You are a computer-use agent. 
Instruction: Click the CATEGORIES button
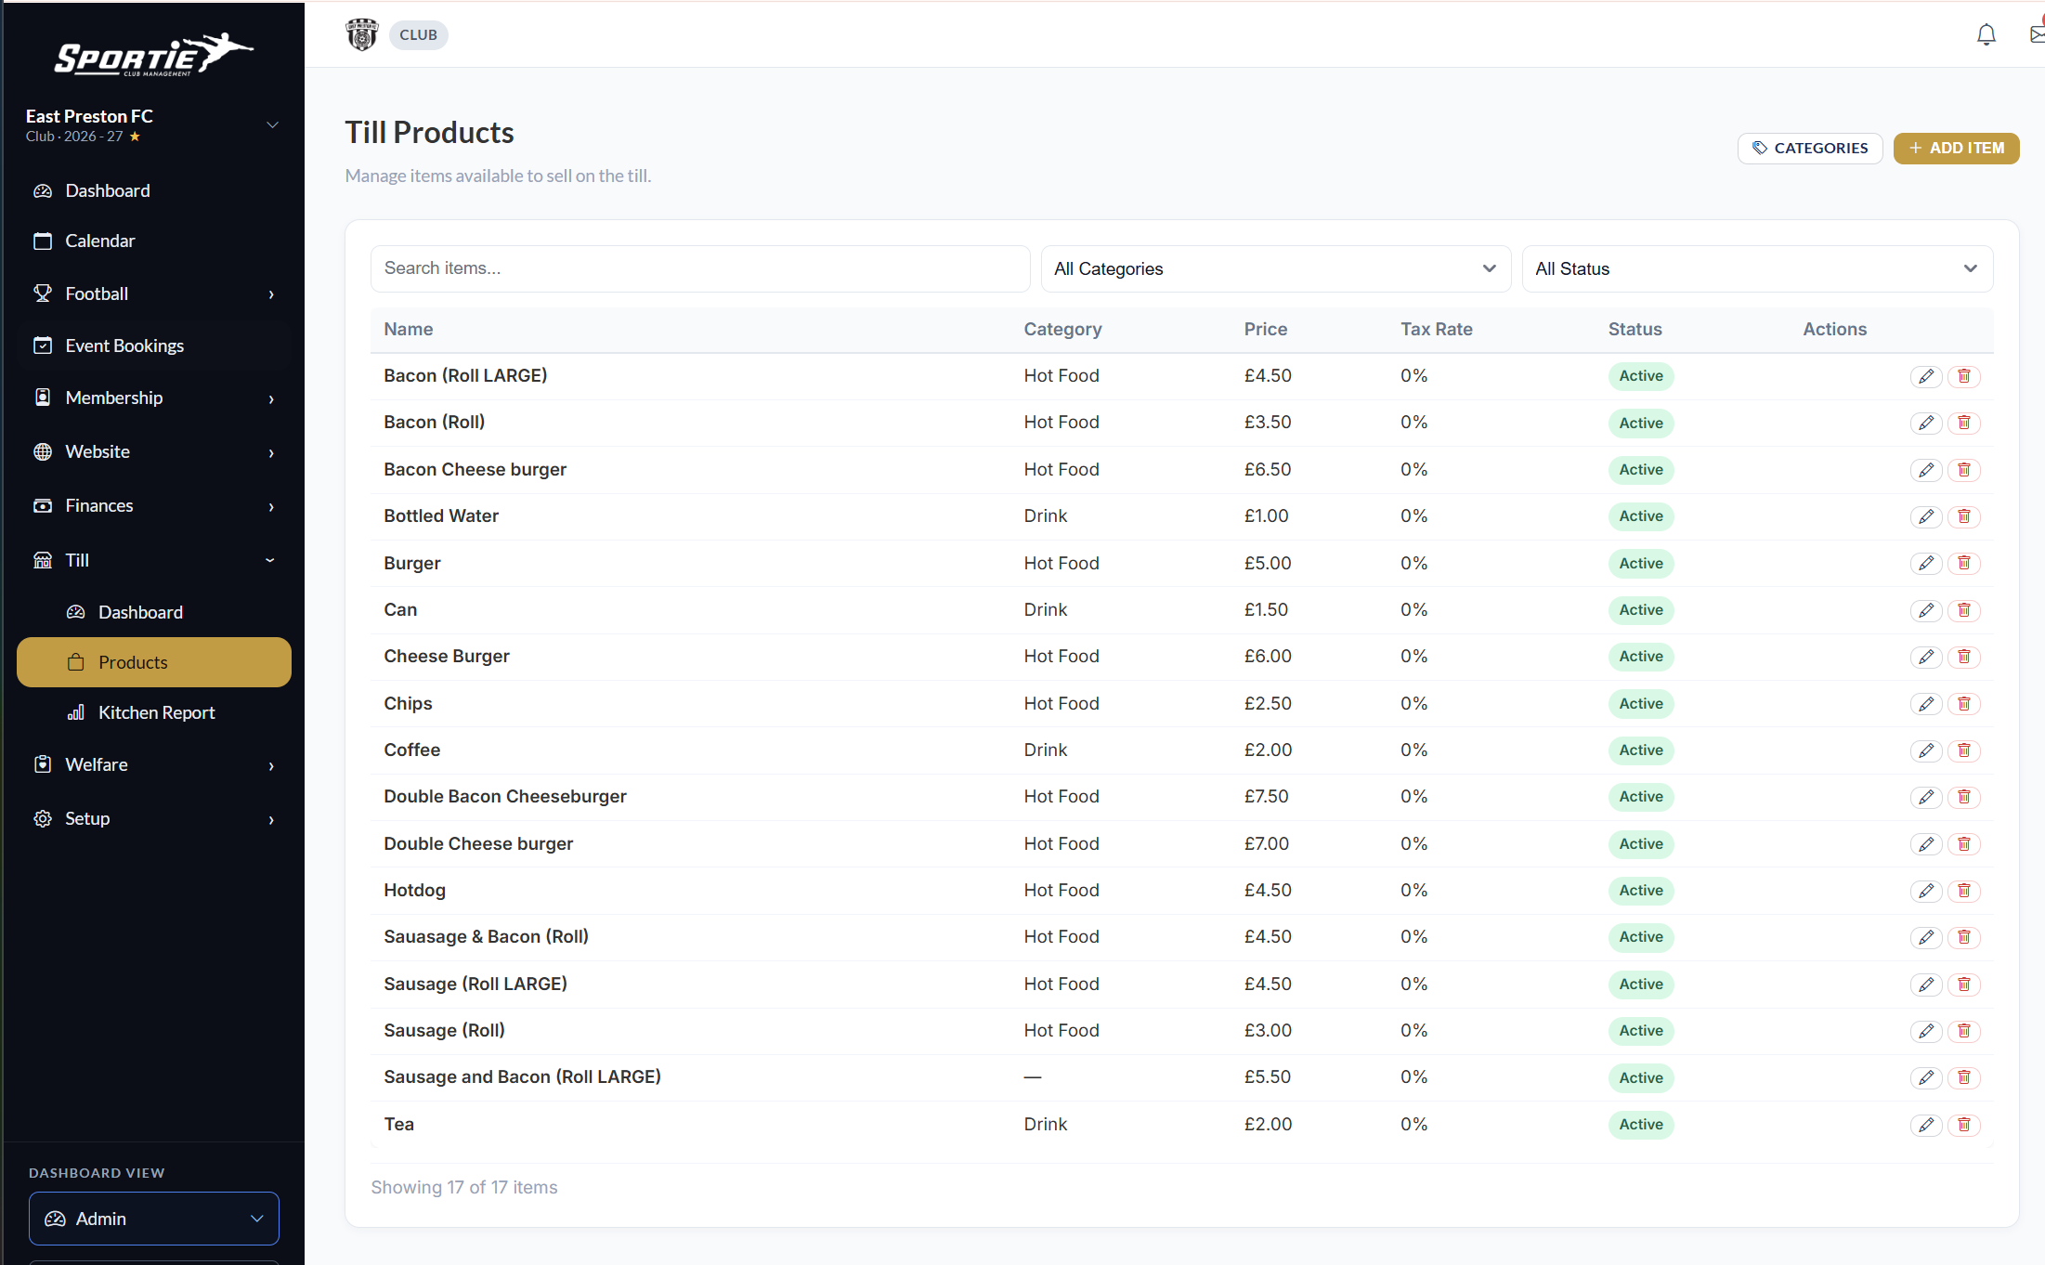[x=1809, y=148]
